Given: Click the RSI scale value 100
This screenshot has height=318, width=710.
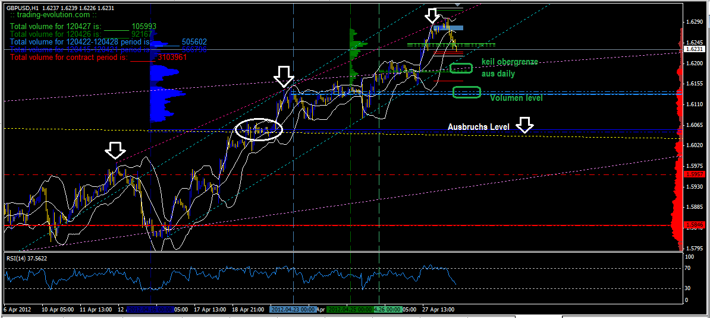Looking at the screenshot, I should click(690, 256).
